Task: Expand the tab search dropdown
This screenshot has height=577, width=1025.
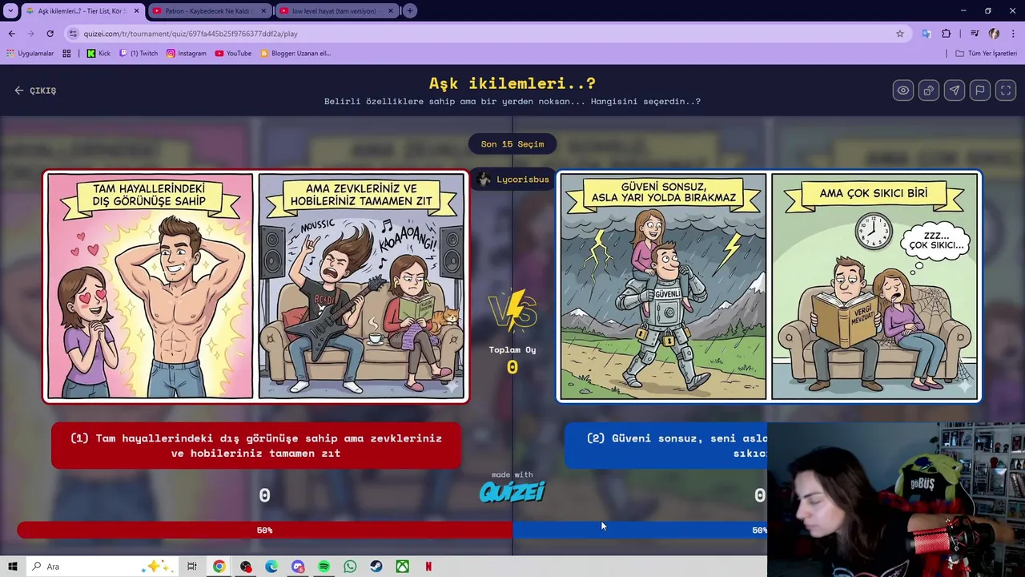Action: click(x=10, y=11)
